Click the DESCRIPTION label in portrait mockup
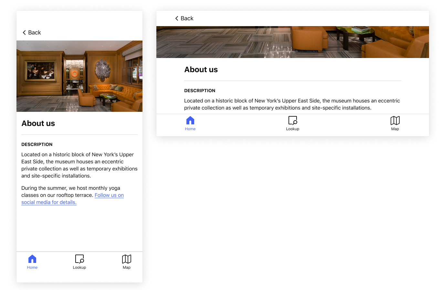The height and width of the screenshot is (290, 441). (x=37, y=144)
